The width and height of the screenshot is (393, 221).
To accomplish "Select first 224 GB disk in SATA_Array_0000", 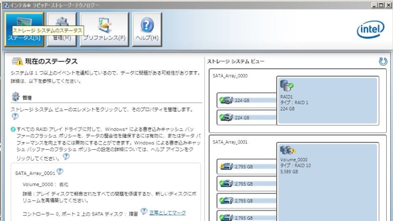I will point(247,100).
